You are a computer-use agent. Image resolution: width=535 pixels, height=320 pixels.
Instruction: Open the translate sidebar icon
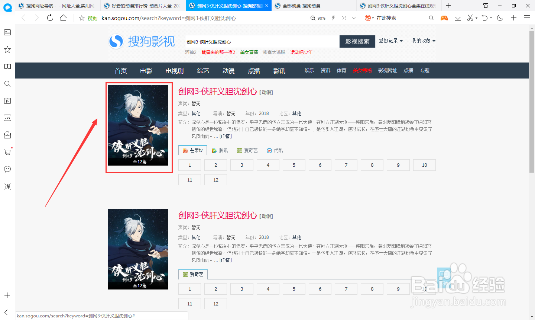(x=7, y=186)
